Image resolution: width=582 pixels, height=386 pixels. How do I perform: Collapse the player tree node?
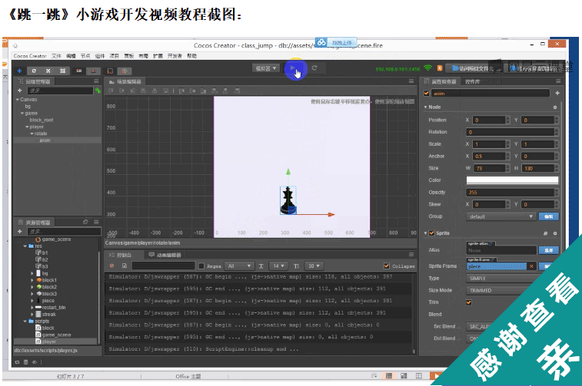27,127
